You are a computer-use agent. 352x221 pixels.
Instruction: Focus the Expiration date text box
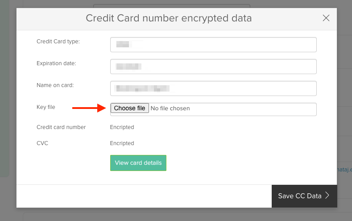213,67
